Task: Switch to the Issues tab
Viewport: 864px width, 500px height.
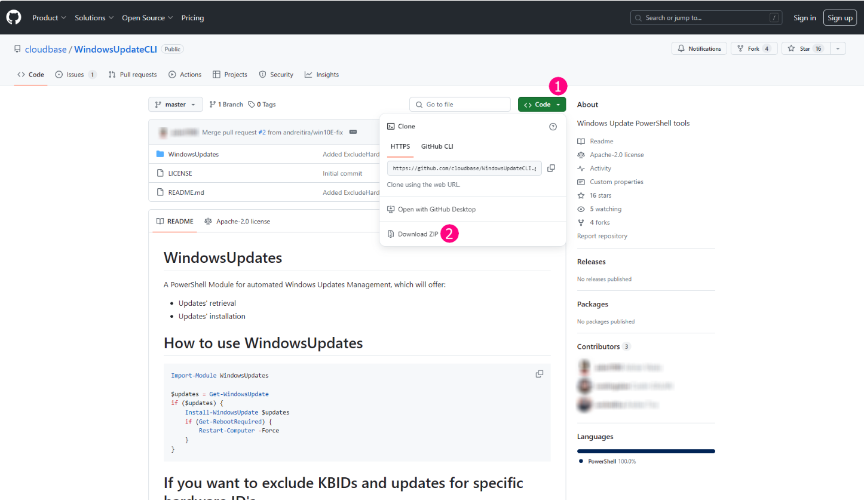Action: tap(76, 75)
